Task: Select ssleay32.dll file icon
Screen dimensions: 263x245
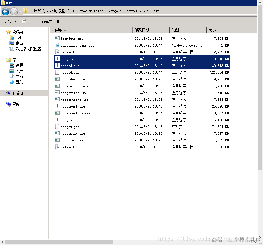Action: pos(57,147)
